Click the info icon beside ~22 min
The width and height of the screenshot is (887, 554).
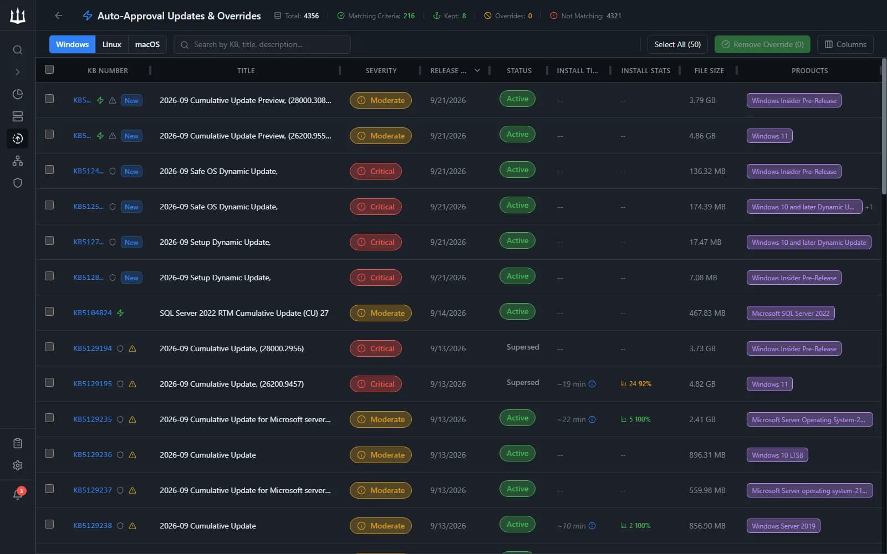click(x=592, y=419)
